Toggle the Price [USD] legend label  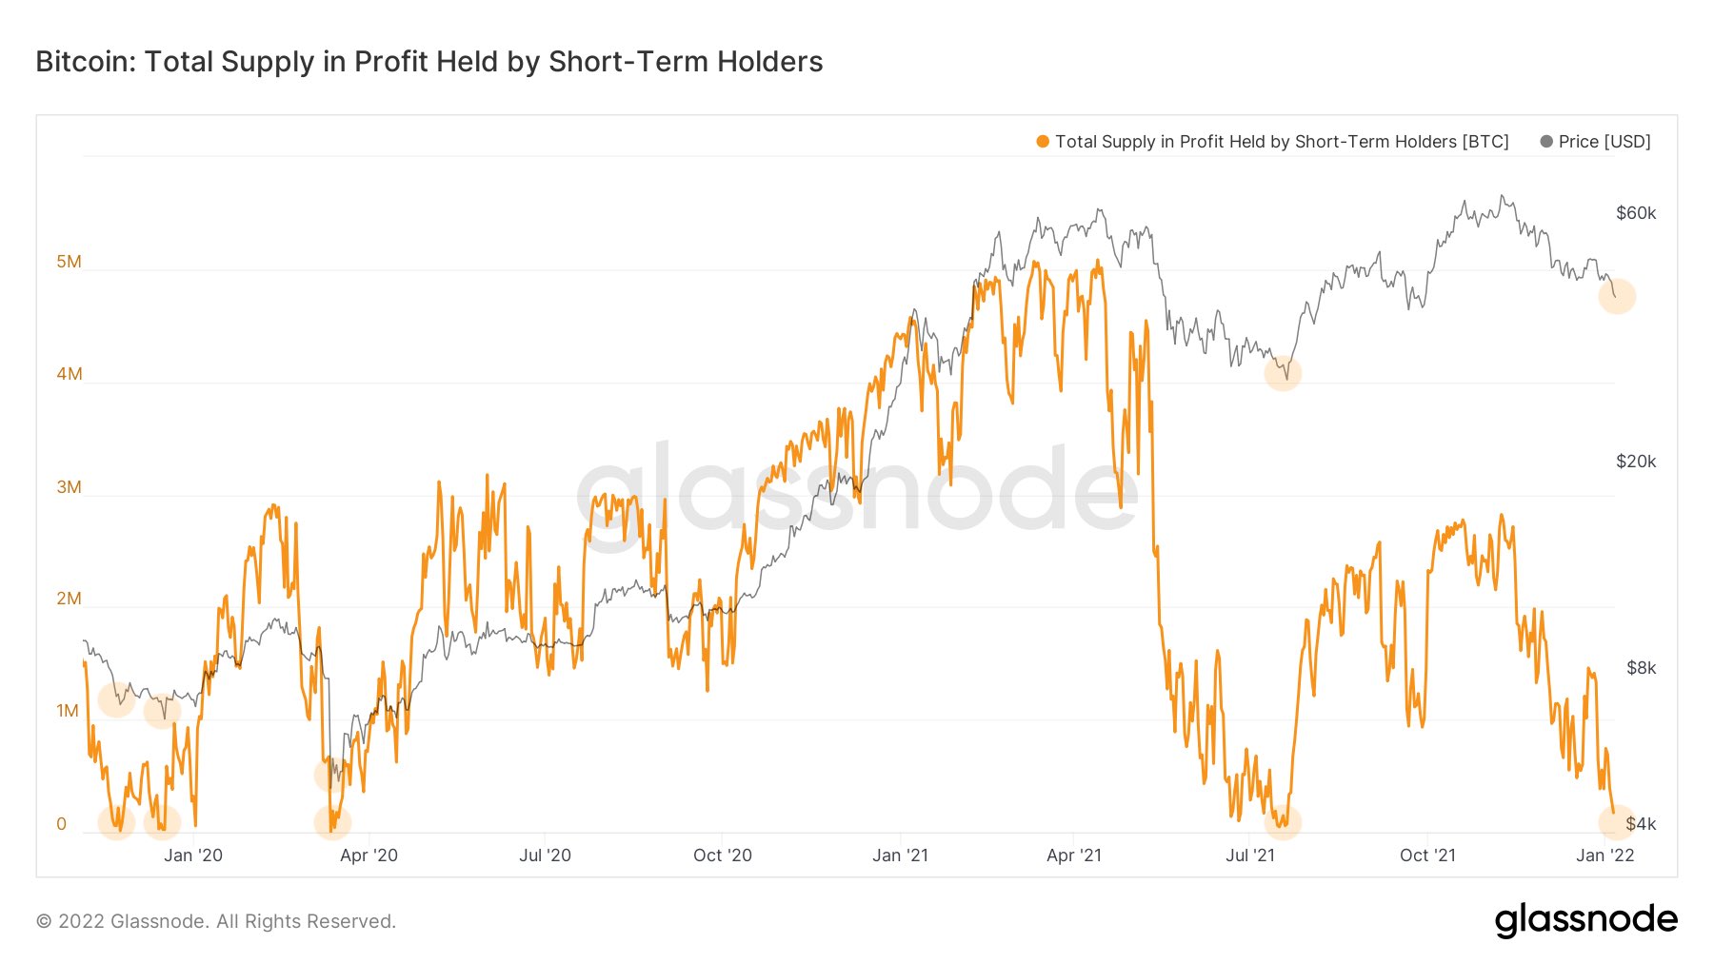(x=1604, y=142)
